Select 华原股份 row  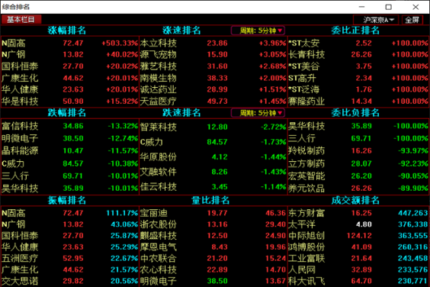click(x=213, y=156)
